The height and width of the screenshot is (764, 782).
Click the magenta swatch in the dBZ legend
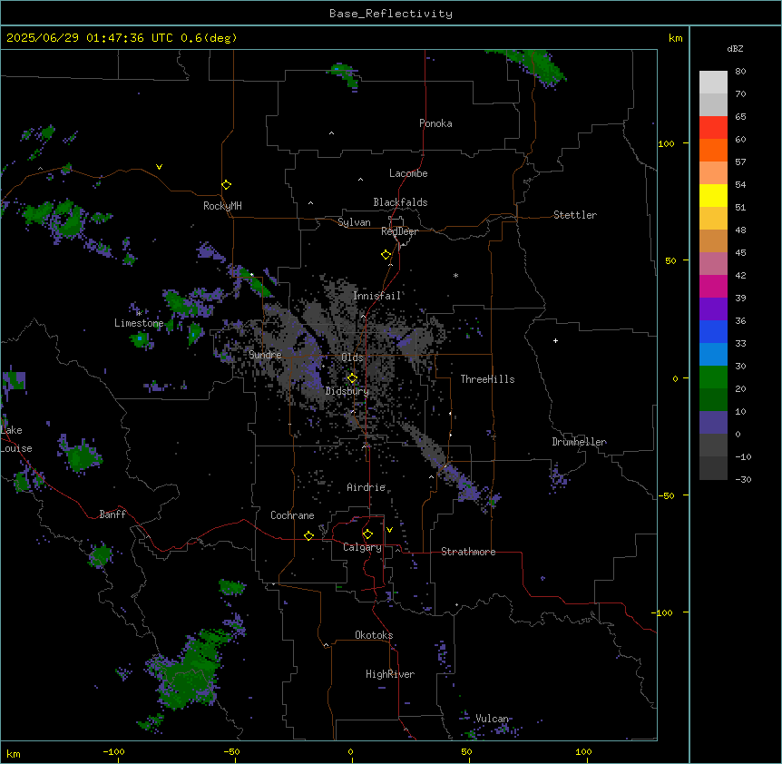click(713, 286)
